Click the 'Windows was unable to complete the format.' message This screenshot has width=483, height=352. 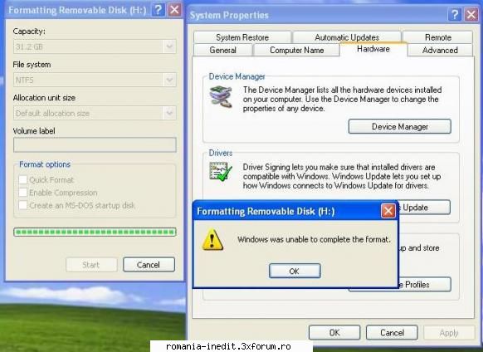click(314, 239)
